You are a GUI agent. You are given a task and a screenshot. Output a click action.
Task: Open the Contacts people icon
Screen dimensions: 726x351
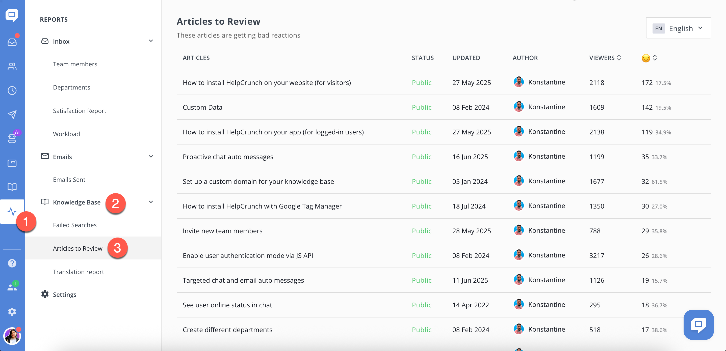pyautogui.click(x=12, y=66)
